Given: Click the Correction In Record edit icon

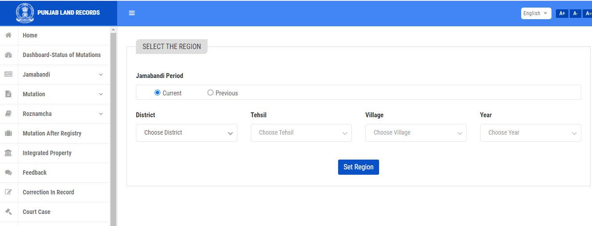Looking at the screenshot, I should (8, 192).
